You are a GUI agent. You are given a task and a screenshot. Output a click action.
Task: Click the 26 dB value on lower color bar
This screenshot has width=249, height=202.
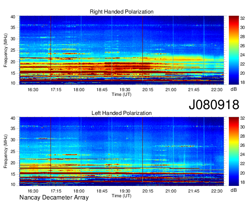pos(242,145)
